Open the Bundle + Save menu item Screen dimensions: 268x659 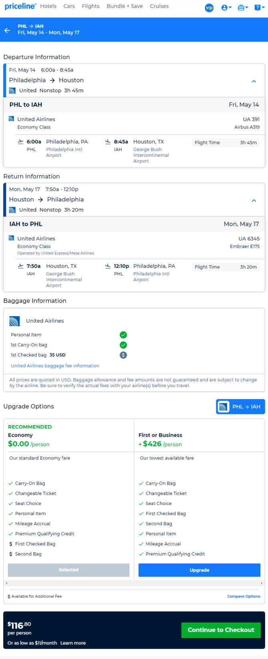124,6
